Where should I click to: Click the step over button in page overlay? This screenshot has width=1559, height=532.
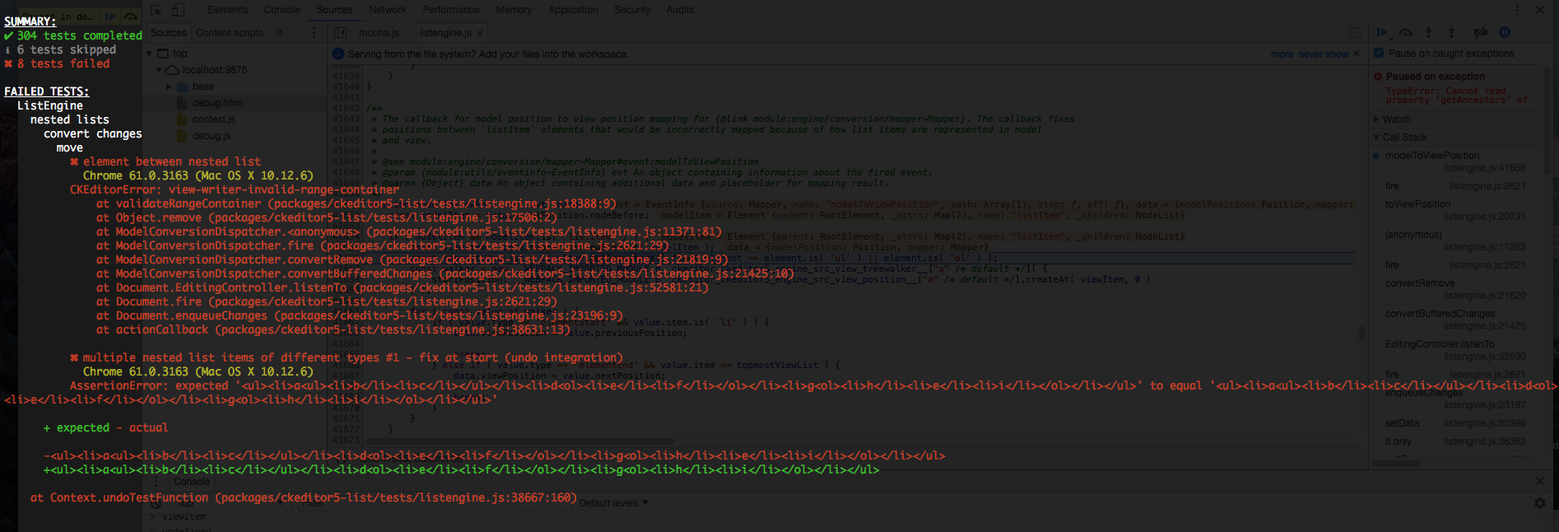click(x=131, y=16)
